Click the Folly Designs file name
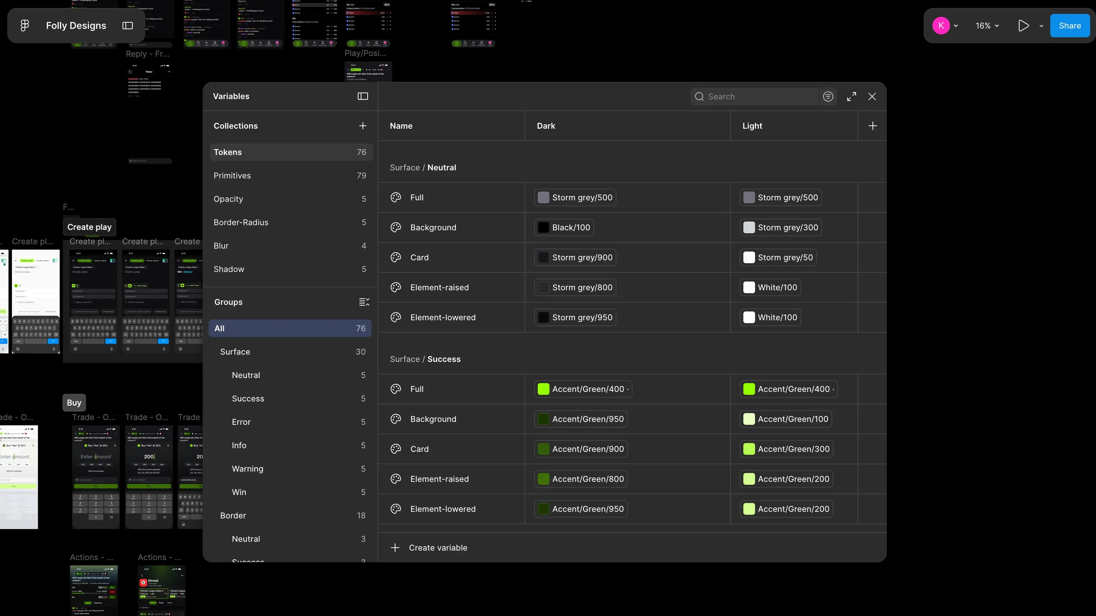Screen dimensions: 1096x616 [76, 26]
